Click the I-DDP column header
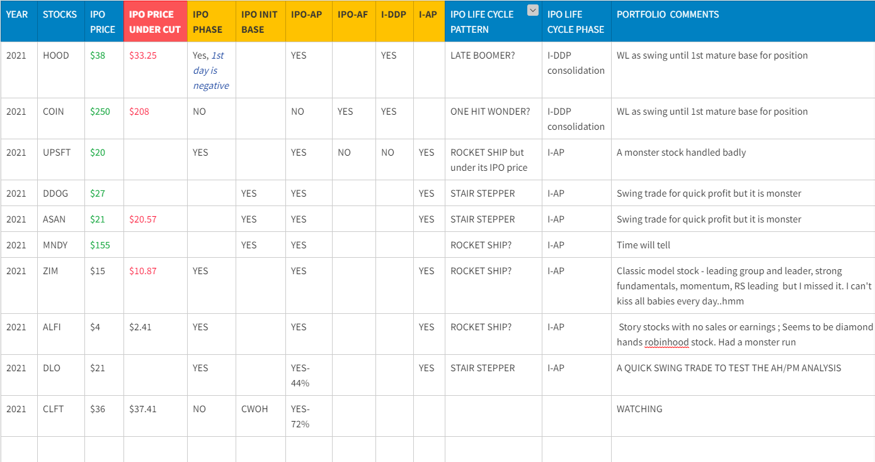Image resolution: width=875 pixels, height=462 pixels. pos(394,21)
